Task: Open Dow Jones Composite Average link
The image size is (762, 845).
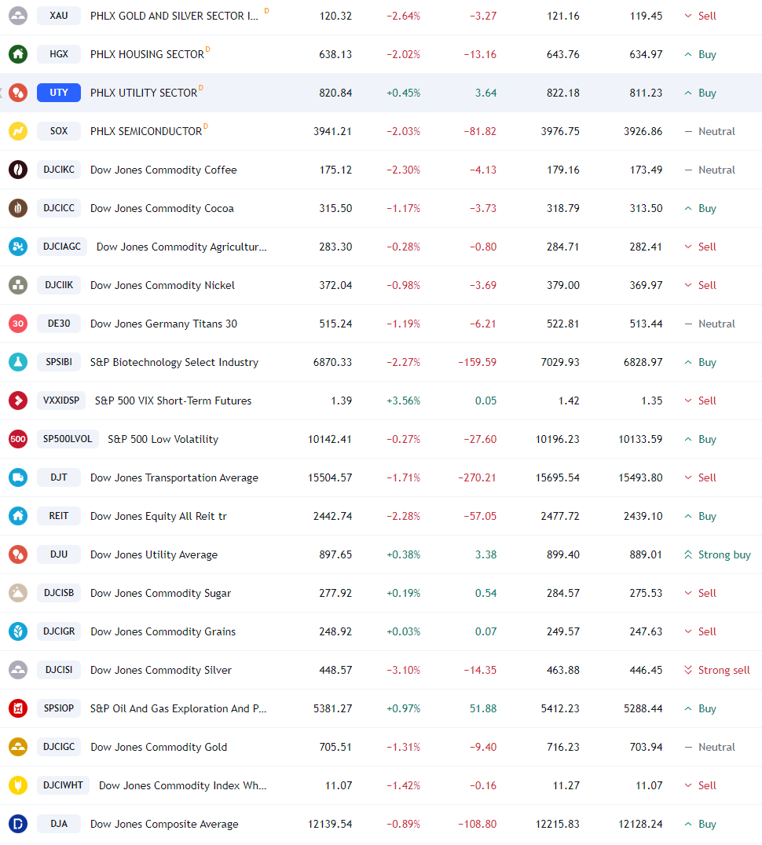Action: pyautogui.click(x=164, y=824)
